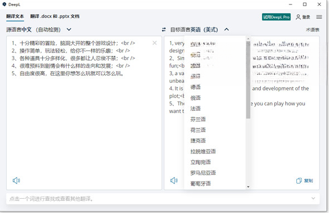The height and width of the screenshot is (213, 329).
Task: Clear the source text with the X
Action: pos(155,43)
